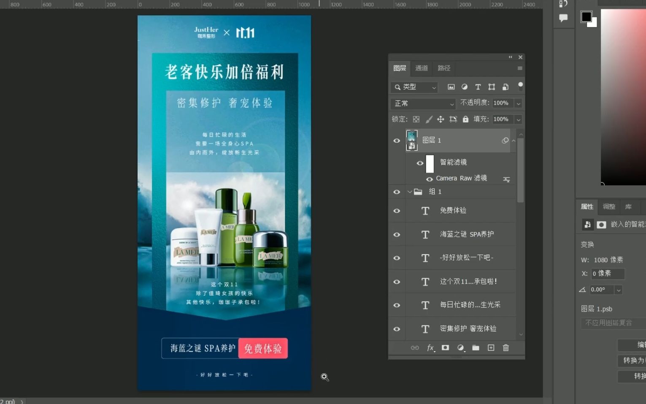Click the mask icon in Properties panel
Image resolution: width=646 pixels, height=404 pixels.
click(602, 225)
